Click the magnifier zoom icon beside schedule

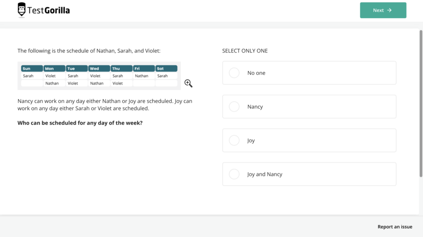(188, 83)
